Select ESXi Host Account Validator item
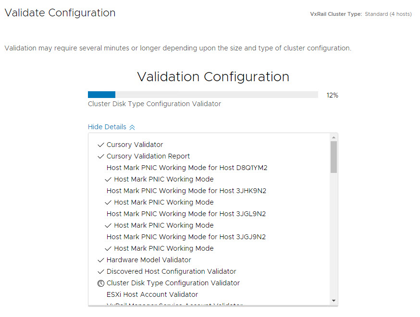This screenshot has width=420, height=317. coord(152,294)
